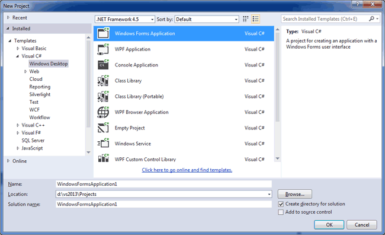
Task: Select the WPF Browser Application name
Action: (142, 112)
